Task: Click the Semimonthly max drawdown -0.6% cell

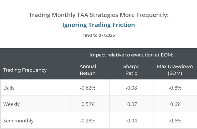Action: [x=175, y=120]
